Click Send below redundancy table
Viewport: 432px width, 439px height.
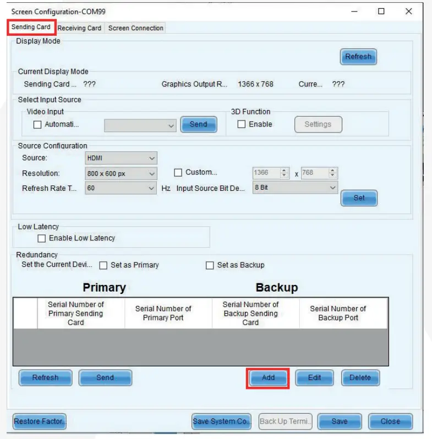coord(105,378)
